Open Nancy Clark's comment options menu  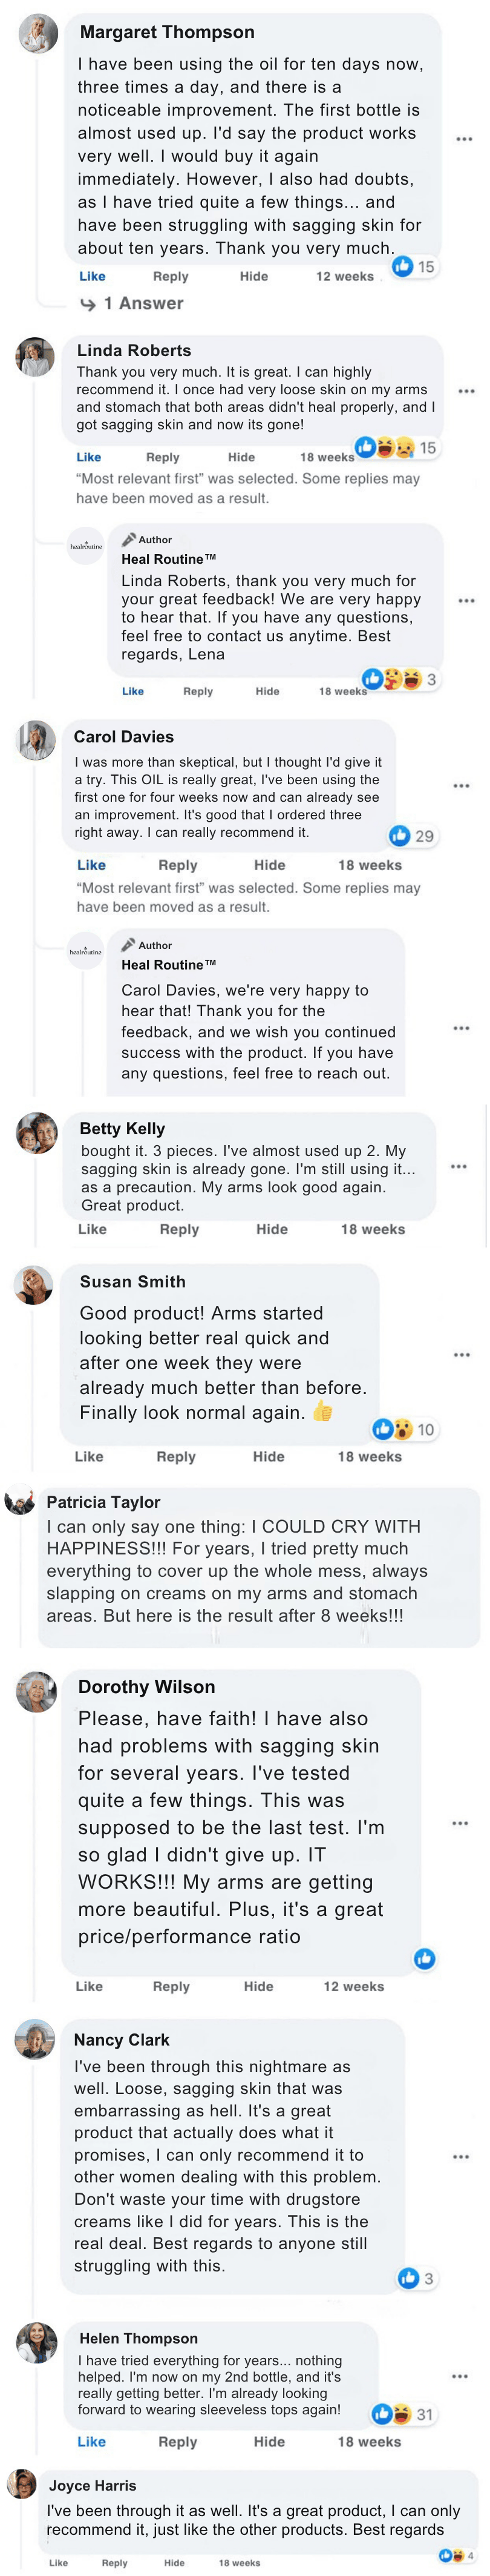pos(461,2156)
